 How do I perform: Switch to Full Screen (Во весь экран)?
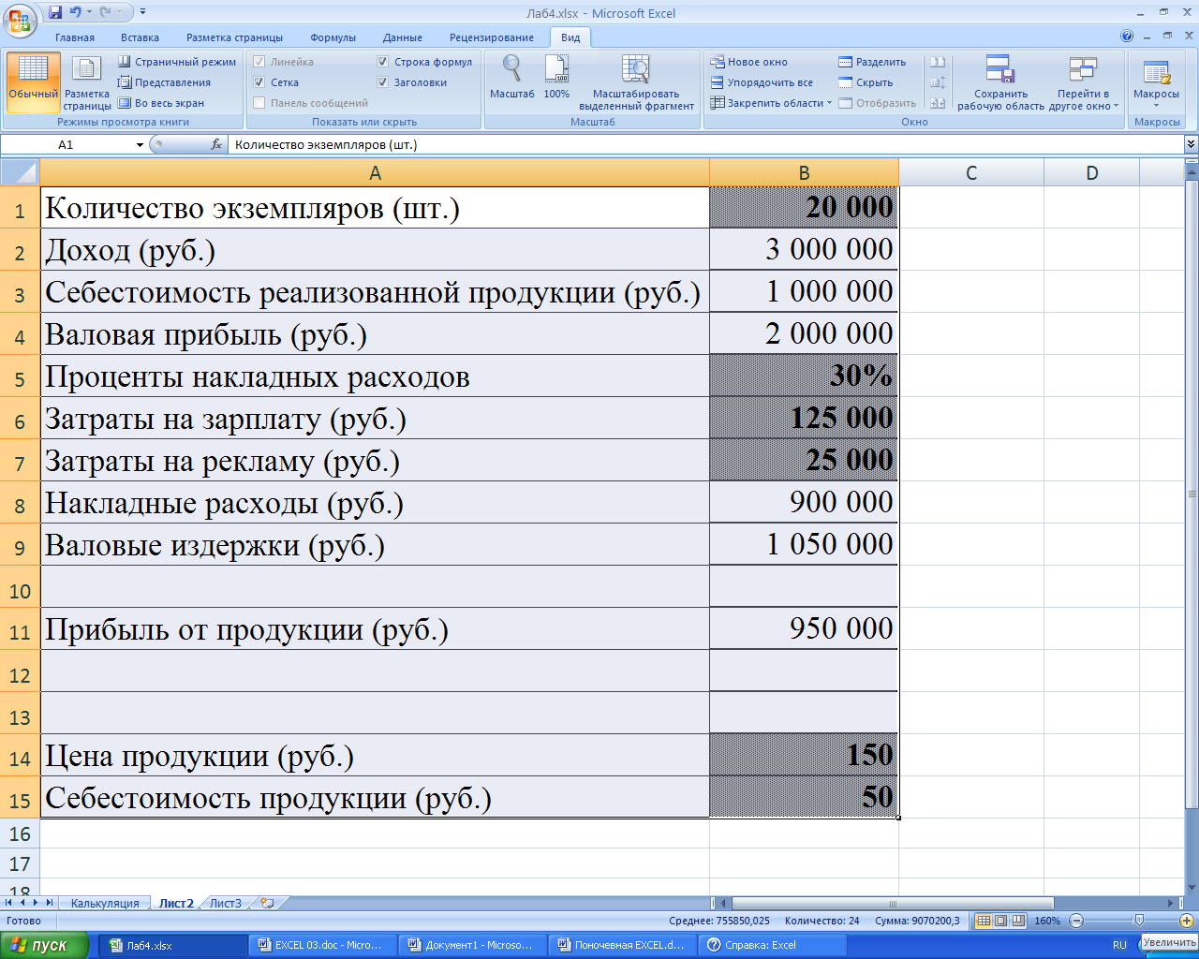point(160,103)
